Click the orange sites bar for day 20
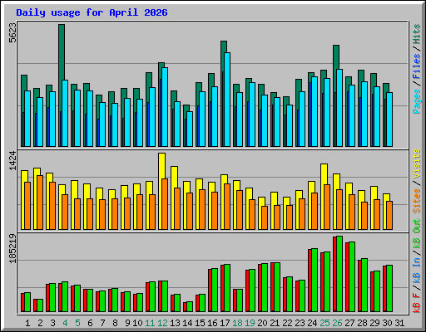 click(x=265, y=217)
